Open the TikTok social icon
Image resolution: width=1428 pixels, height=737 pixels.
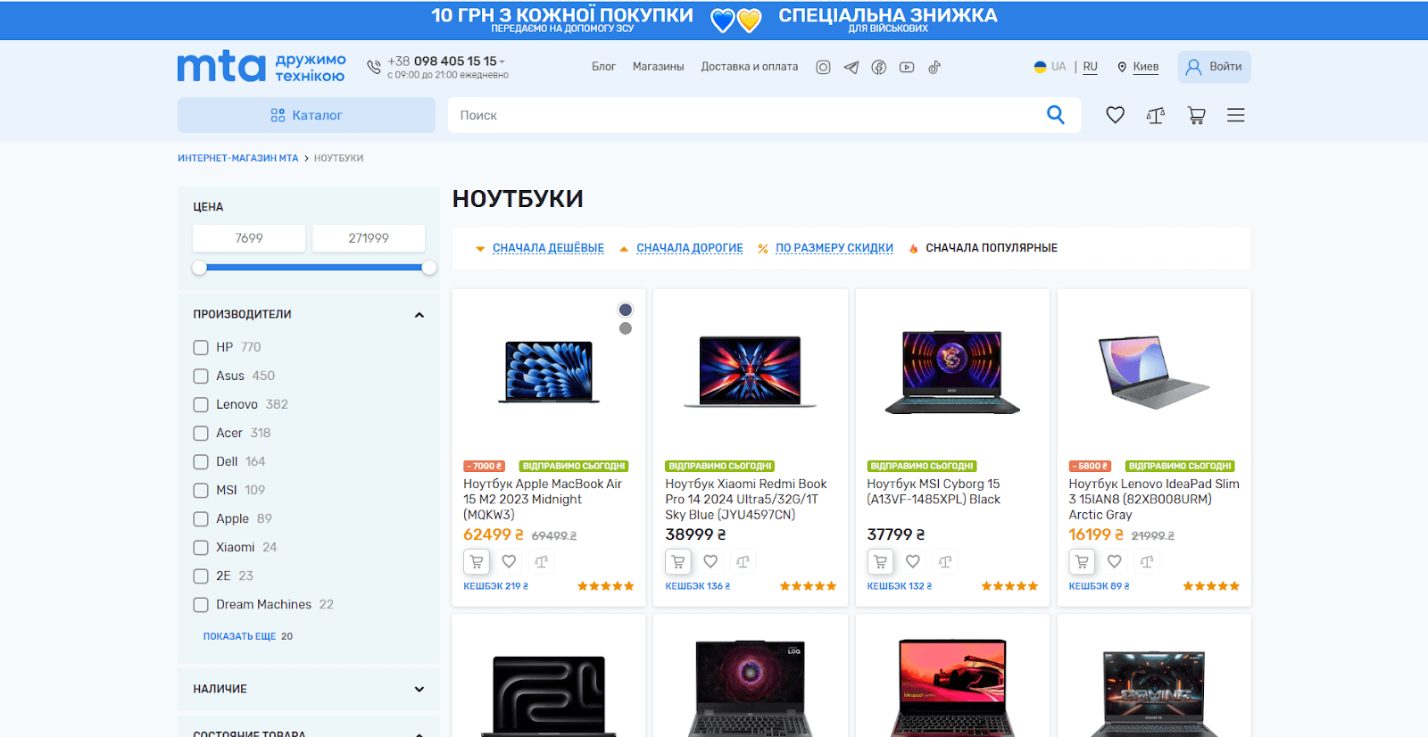point(934,67)
